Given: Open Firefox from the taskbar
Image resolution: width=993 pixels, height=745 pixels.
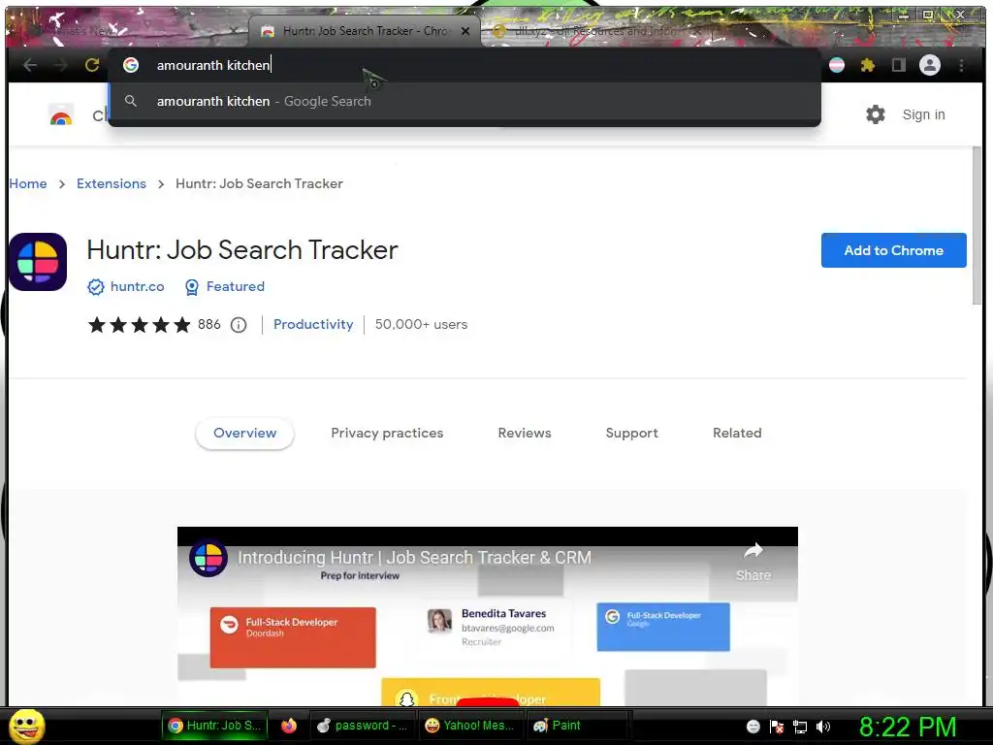Looking at the screenshot, I should 289,726.
